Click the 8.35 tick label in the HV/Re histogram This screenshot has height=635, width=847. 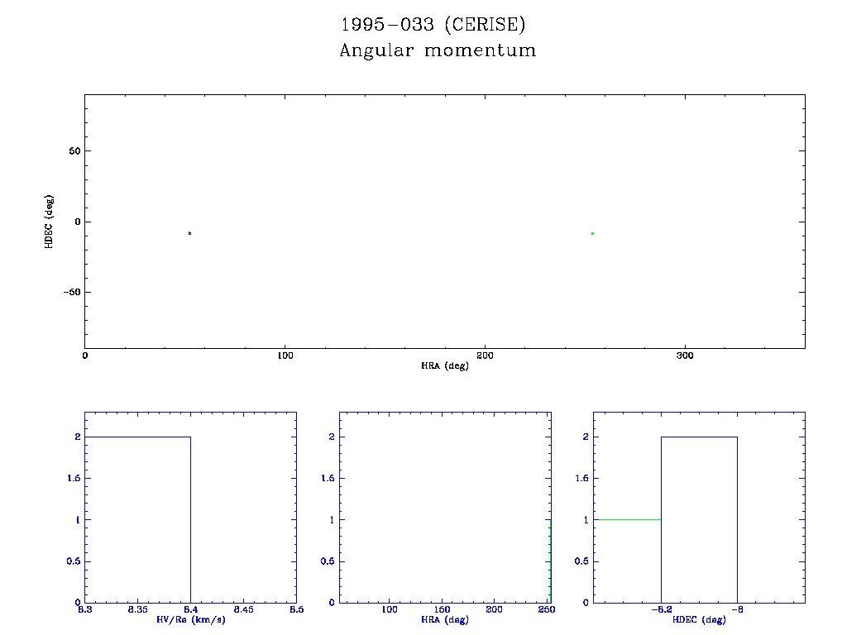pyautogui.click(x=137, y=609)
